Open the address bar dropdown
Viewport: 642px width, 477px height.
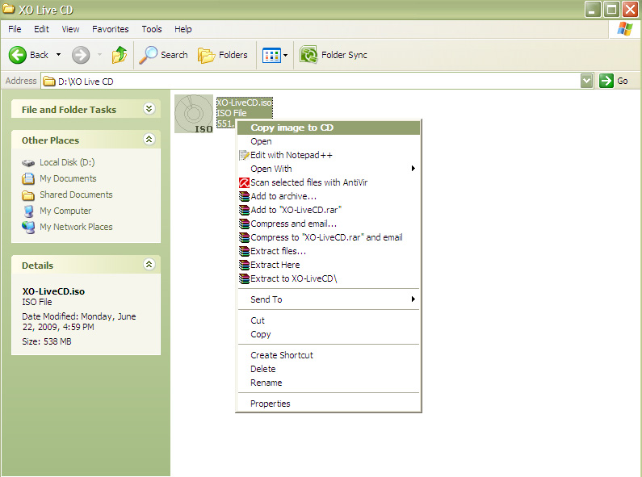pyautogui.click(x=587, y=81)
